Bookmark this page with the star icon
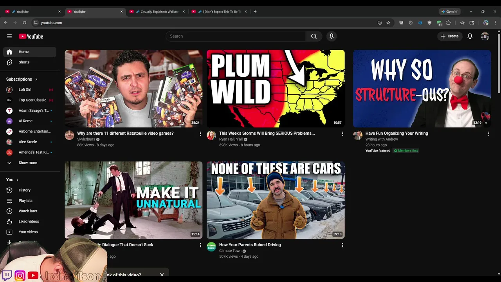Screen dimensions: 501x282 (388, 23)
